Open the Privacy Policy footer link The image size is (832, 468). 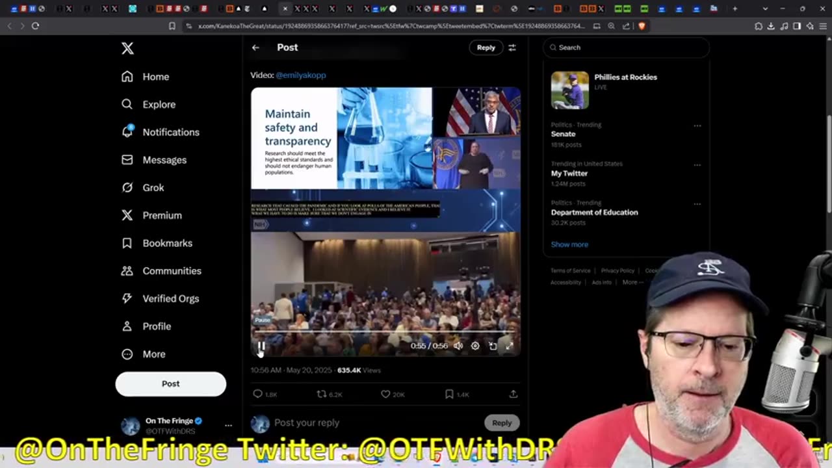pos(617,271)
